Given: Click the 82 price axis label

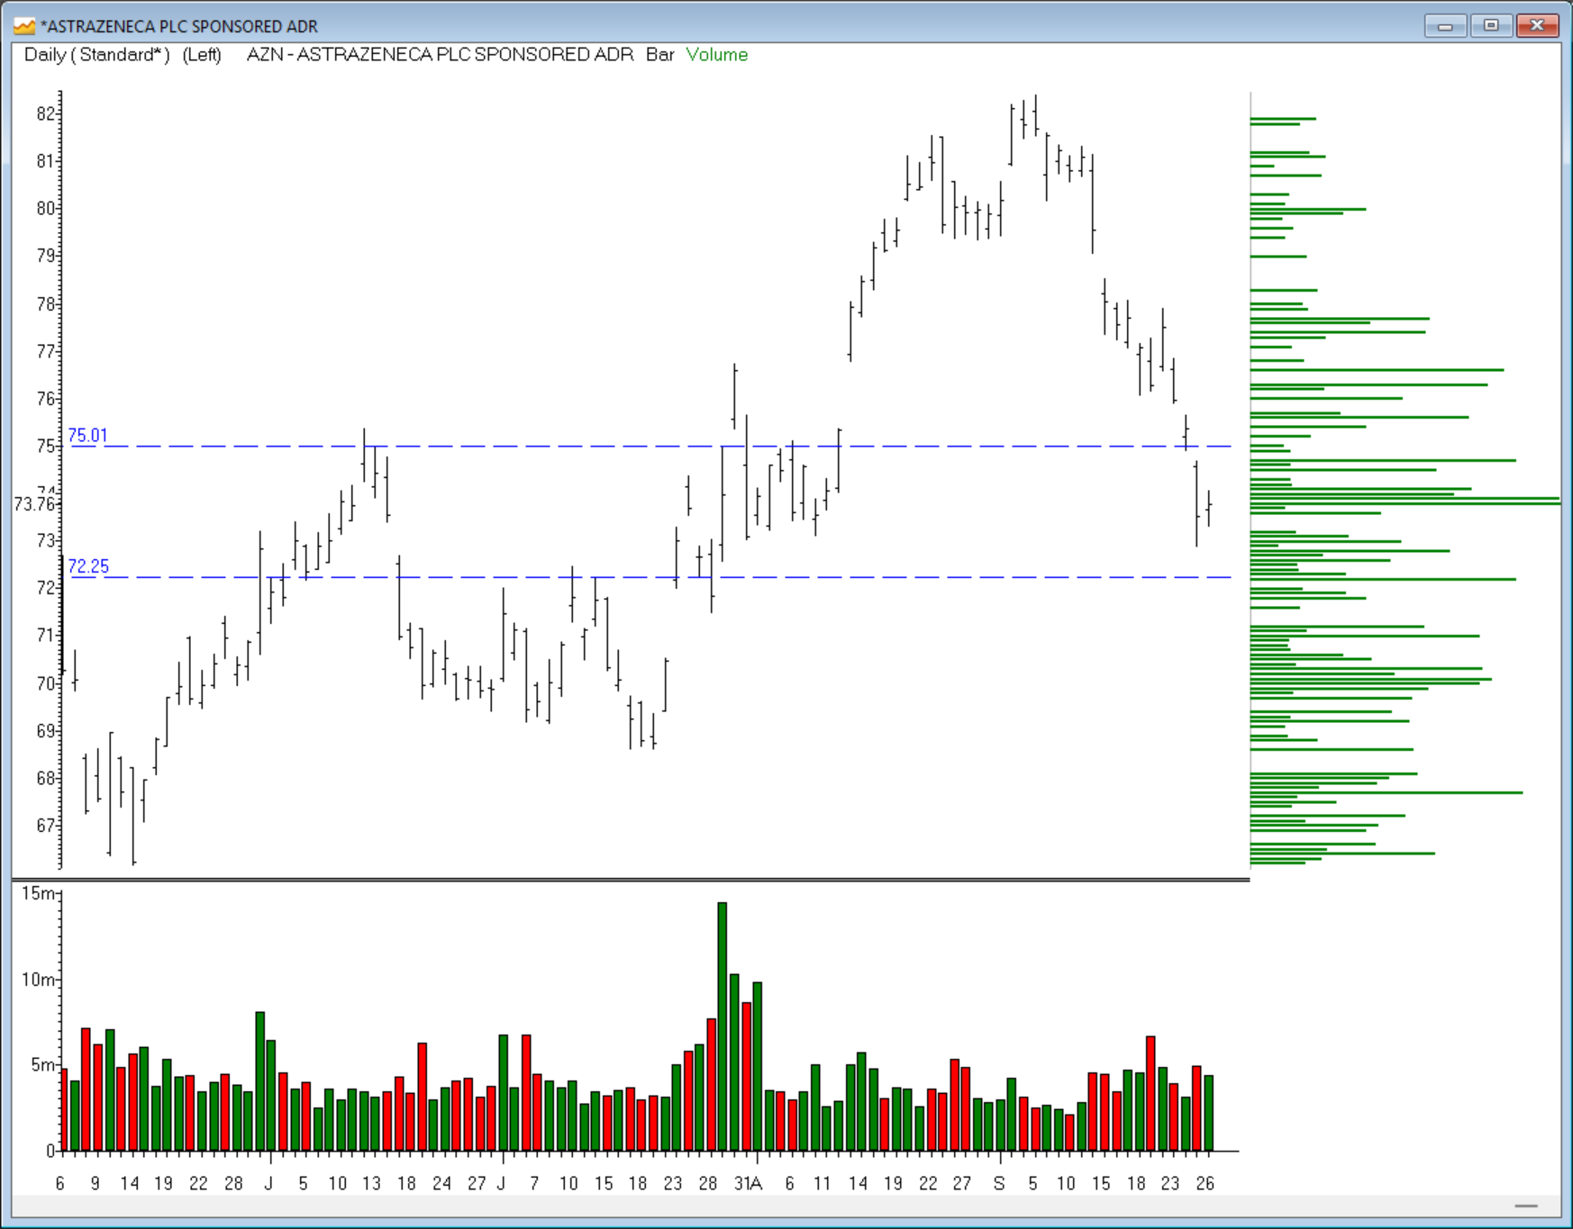Looking at the screenshot, I should coord(45,113).
